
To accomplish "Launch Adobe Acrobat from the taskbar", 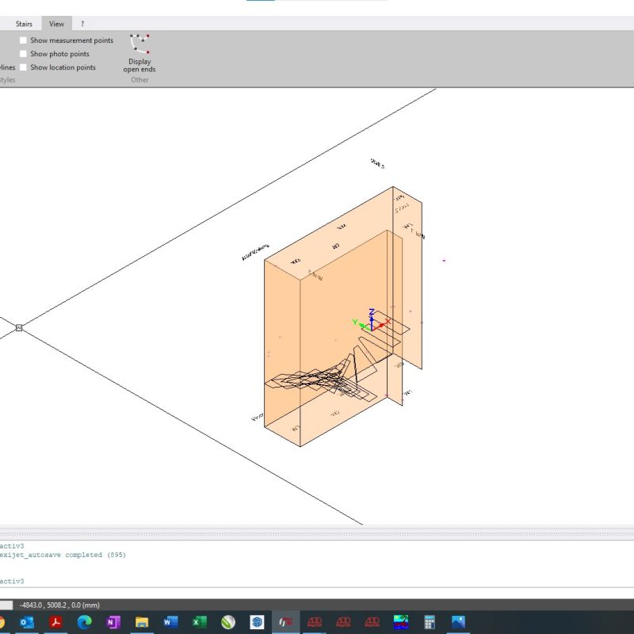I will pyautogui.click(x=56, y=622).
